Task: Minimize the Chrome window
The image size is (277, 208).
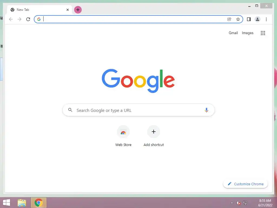Action: (249, 6)
